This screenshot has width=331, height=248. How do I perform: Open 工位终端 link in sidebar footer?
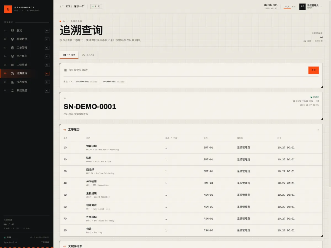click(x=45, y=242)
